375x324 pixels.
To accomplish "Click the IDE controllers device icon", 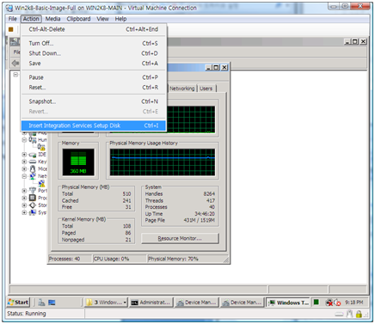I will click(33, 155).
